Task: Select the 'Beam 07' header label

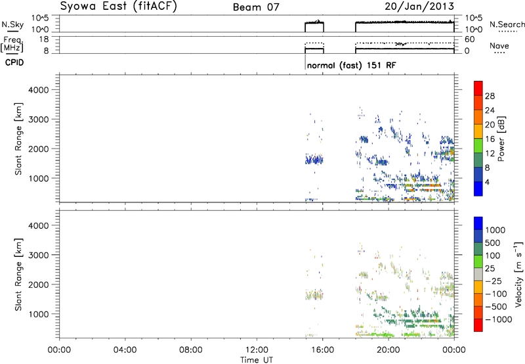Action: (x=256, y=7)
